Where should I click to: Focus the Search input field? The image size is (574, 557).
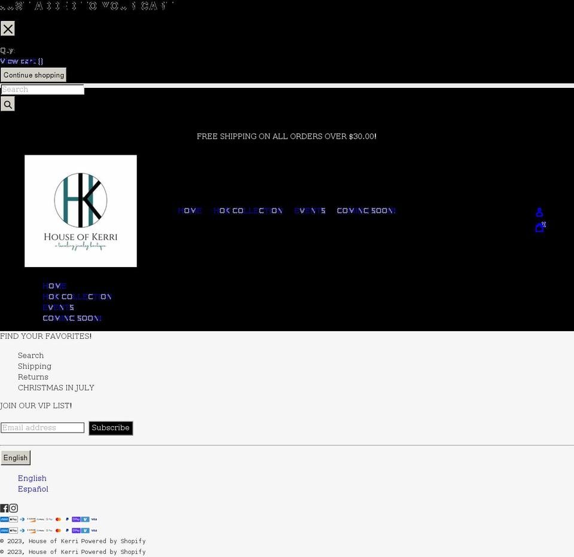[42, 89]
